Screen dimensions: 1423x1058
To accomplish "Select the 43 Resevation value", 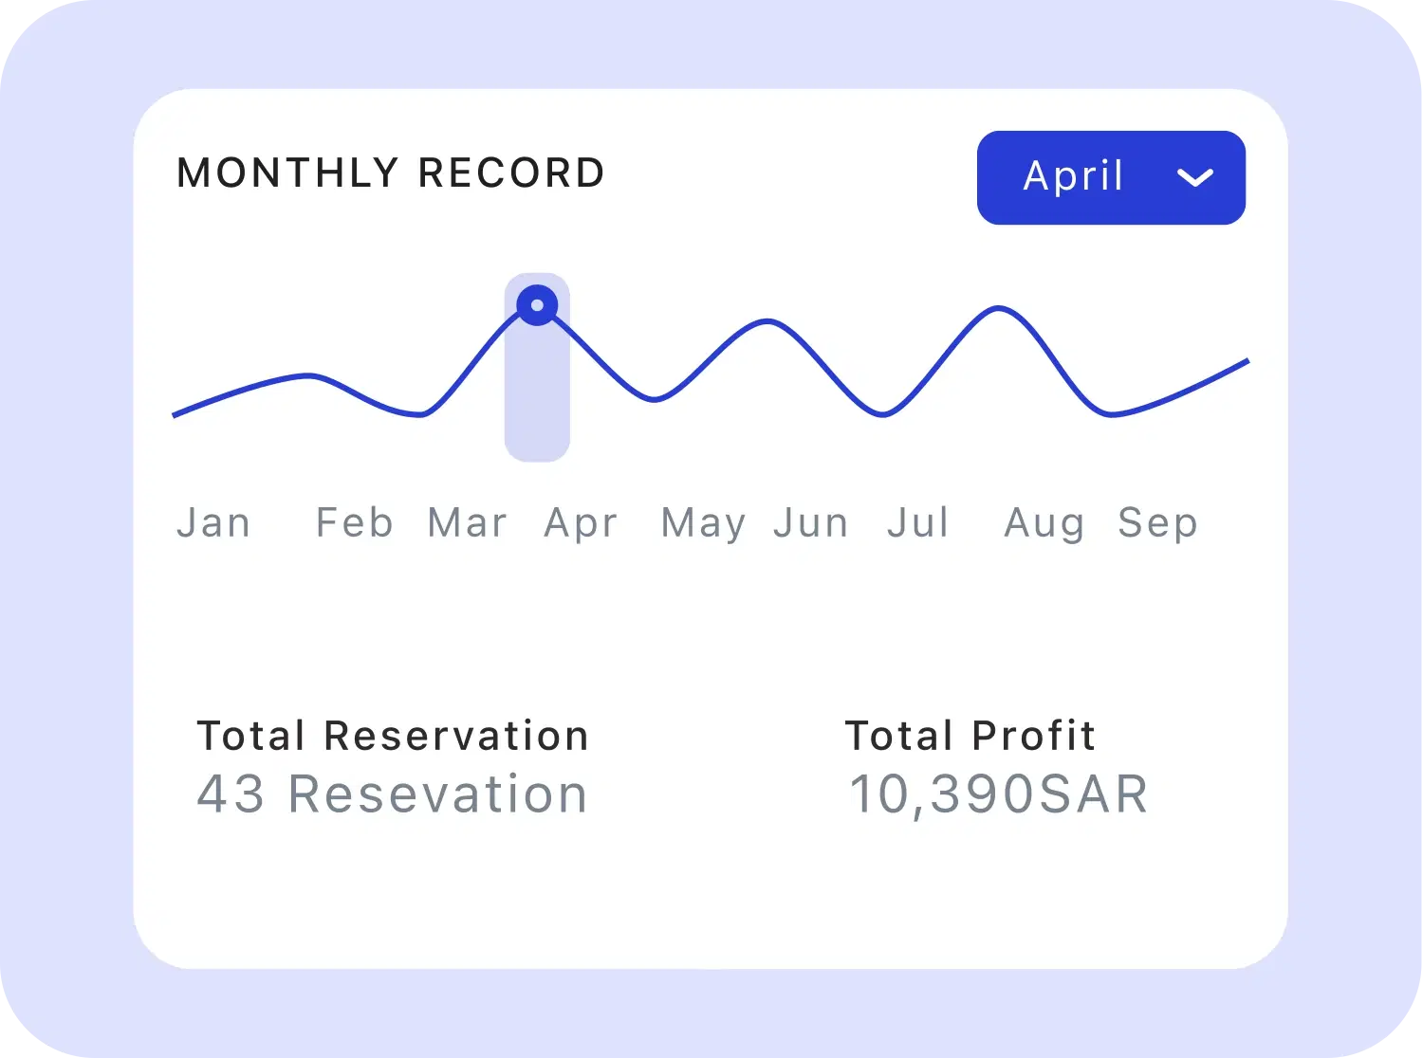I will click(x=392, y=794).
